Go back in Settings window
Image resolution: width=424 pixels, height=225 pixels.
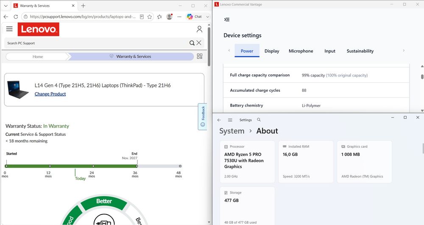pyautogui.click(x=219, y=120)
